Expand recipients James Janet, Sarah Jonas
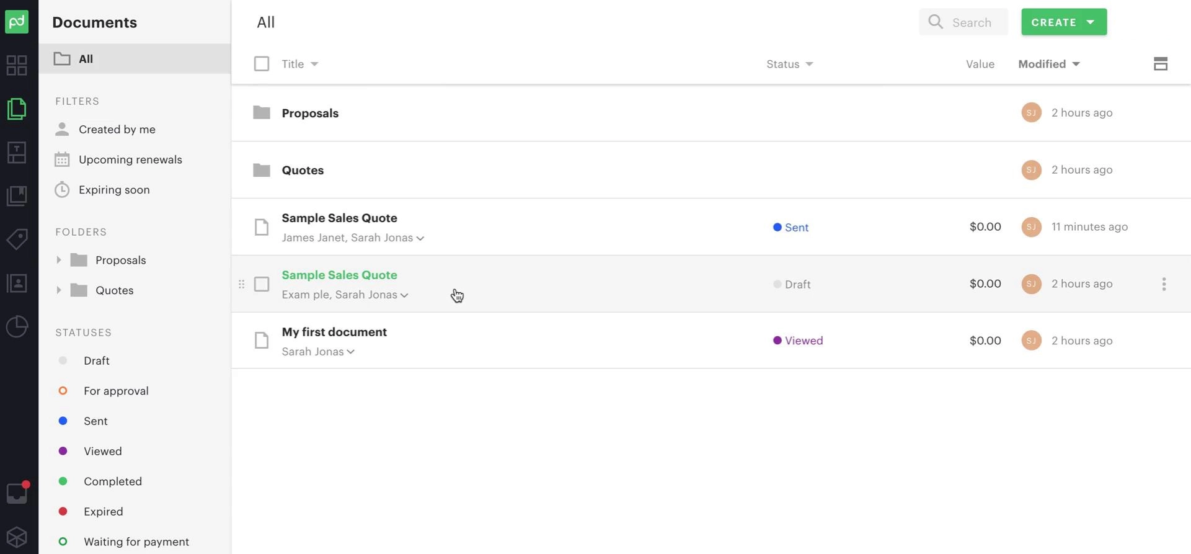This screenshot has width=1191, height=554. [x=420, y=238]
